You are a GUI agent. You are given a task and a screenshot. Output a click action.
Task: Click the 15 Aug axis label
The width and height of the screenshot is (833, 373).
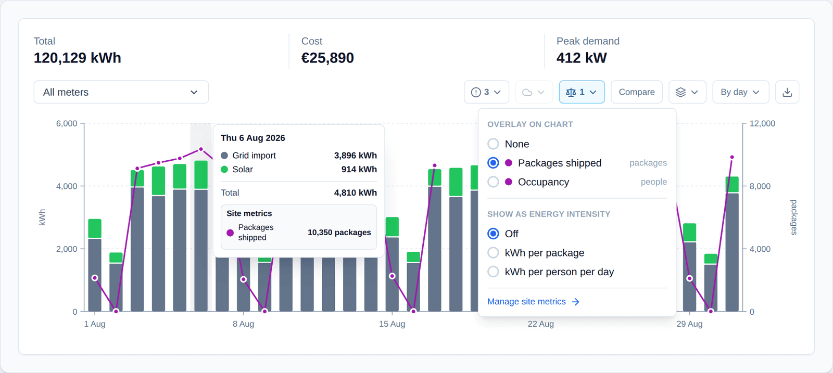point(392,324)
